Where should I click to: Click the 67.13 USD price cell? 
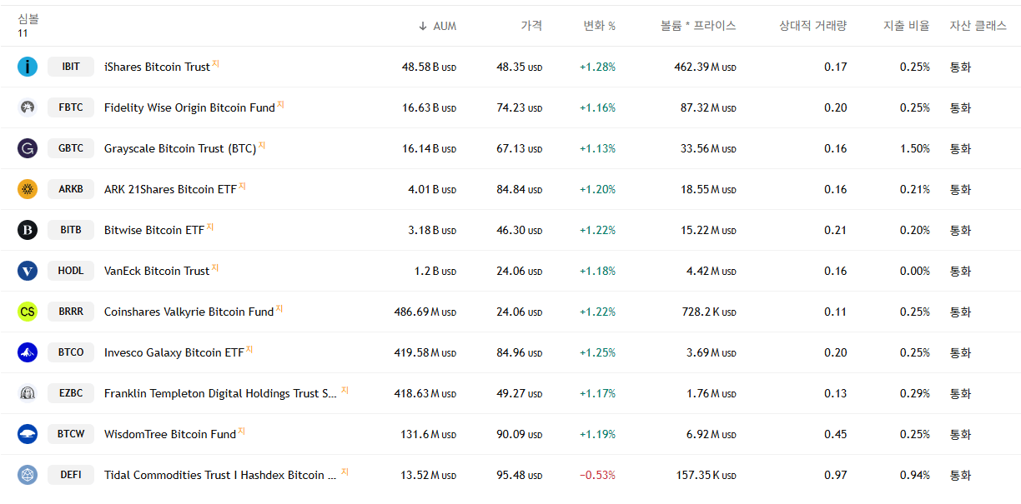point(519,148)
